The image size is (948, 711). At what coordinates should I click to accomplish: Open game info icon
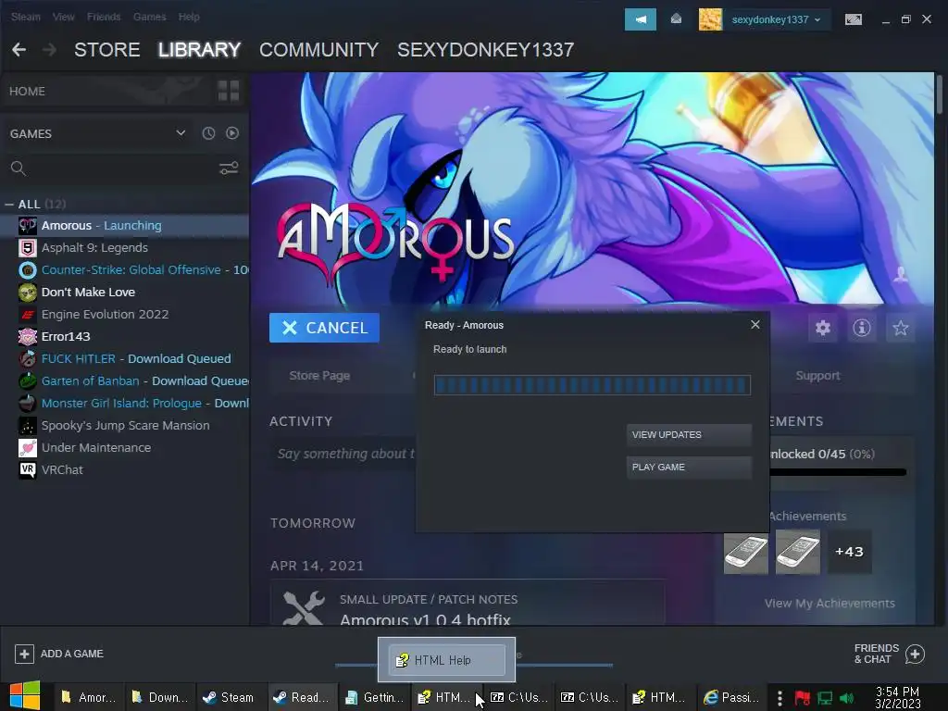[862, 328]
